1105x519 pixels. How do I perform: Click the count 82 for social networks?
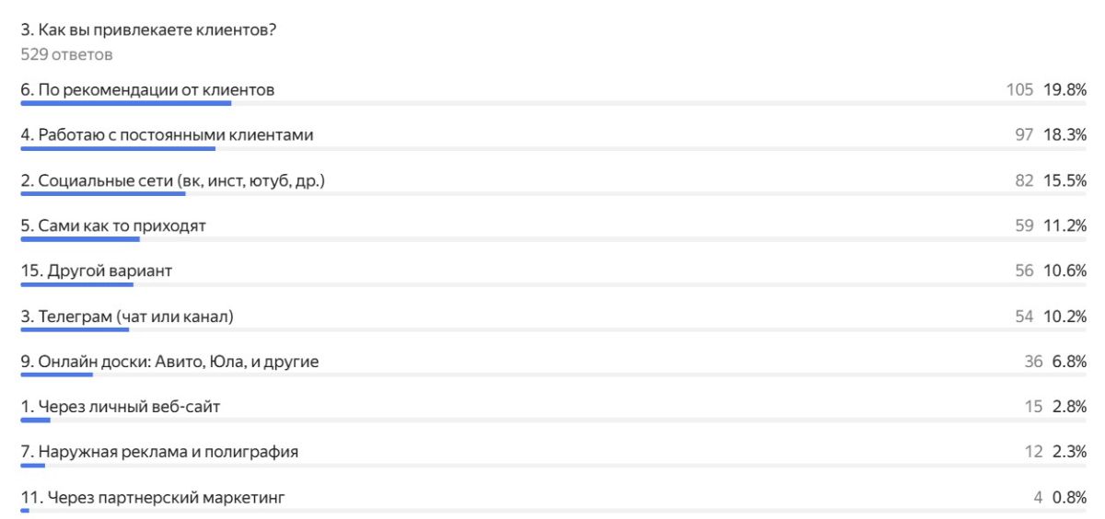coord(1024,180)
